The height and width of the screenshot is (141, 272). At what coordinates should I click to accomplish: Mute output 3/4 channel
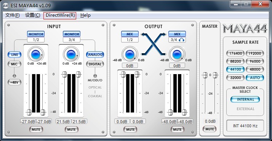[x=177, y=130]
